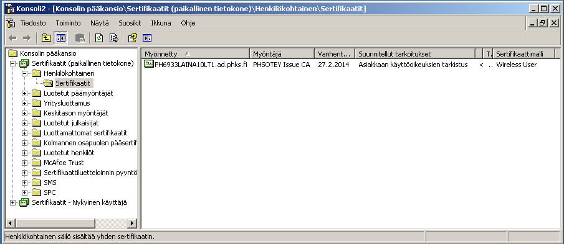The image size is (564, 244).
Task: Click the Export List toolbar icon
Action: [113, 38]
